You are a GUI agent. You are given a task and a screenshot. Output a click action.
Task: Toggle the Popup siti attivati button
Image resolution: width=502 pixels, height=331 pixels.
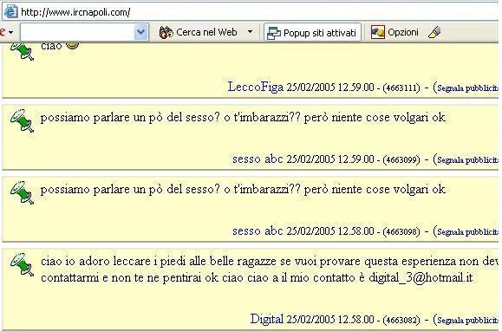[312, 32]
